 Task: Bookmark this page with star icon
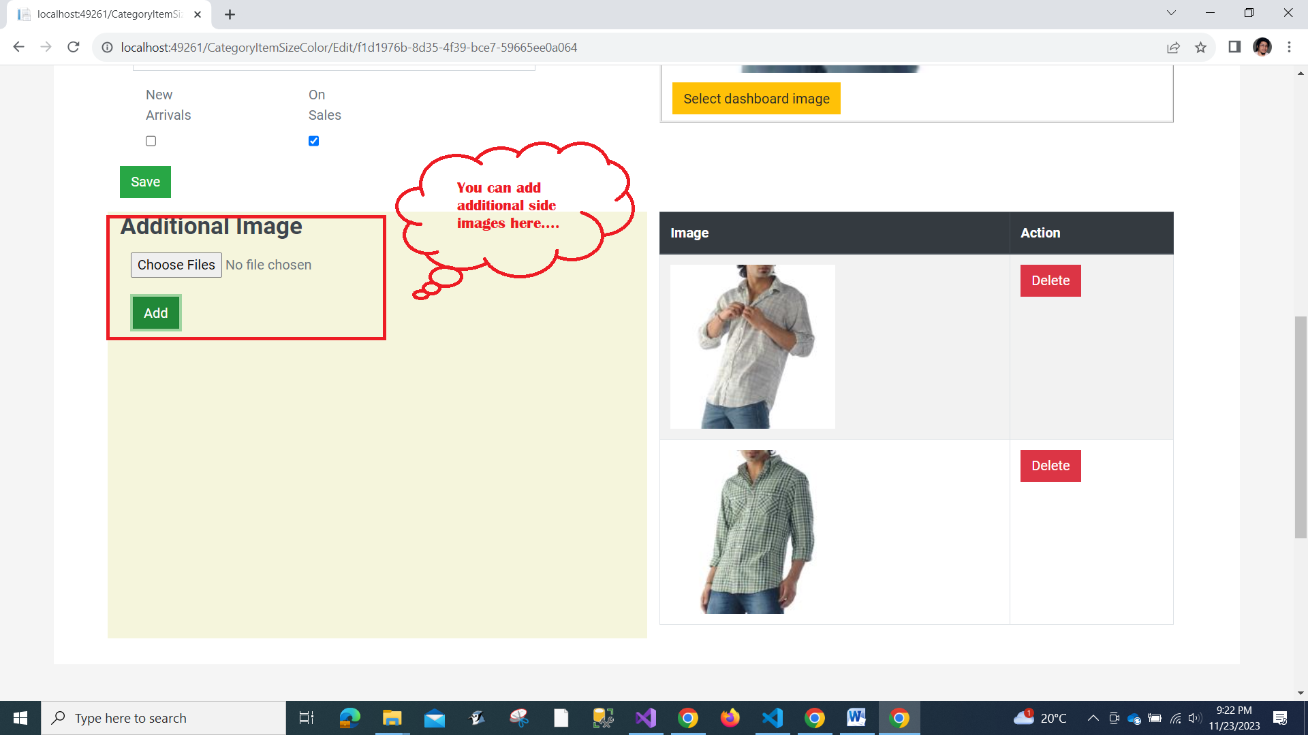tap(1200, 47)
